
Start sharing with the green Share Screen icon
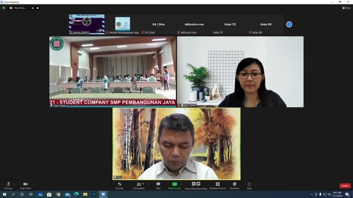click(x=174, y=184)
